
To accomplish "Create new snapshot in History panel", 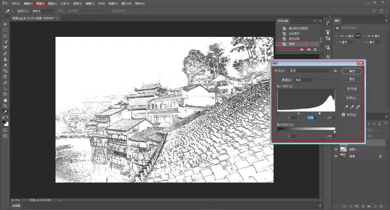I will [309, 50].
